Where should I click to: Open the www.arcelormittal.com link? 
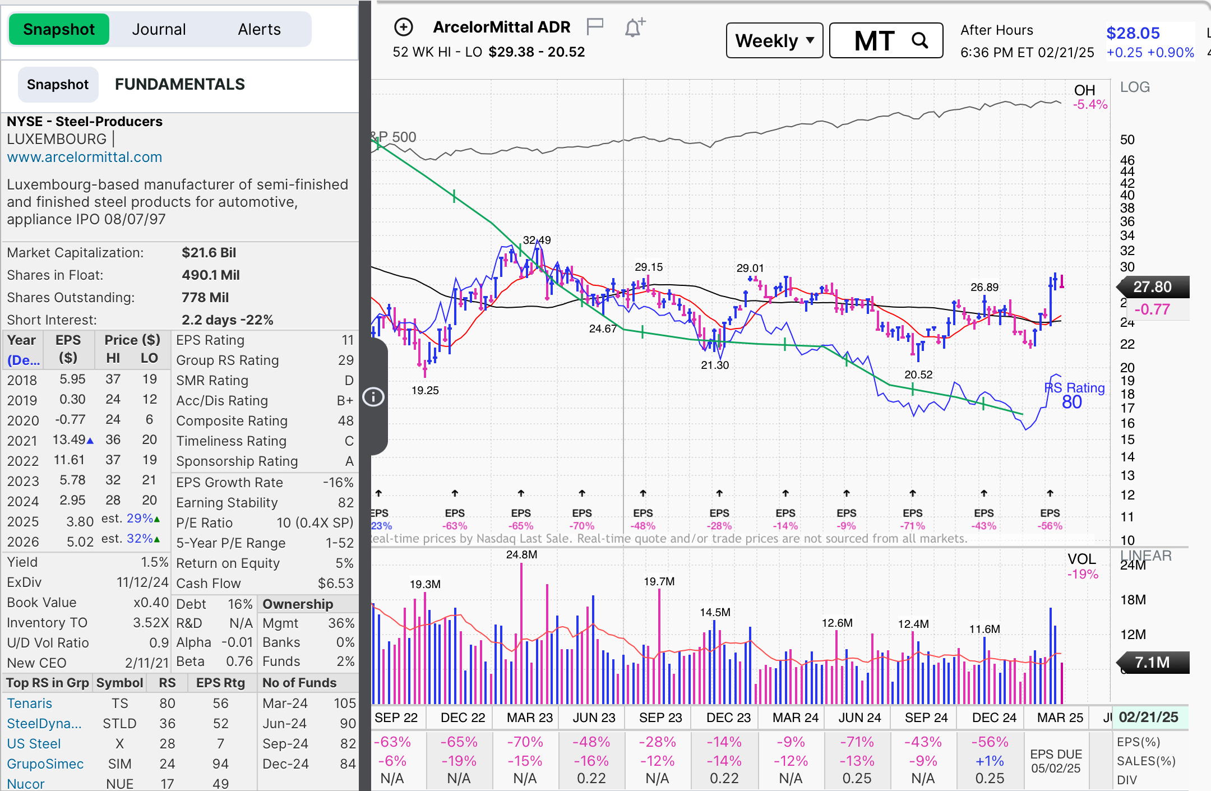pyautogui.click(x=85, y=157)
